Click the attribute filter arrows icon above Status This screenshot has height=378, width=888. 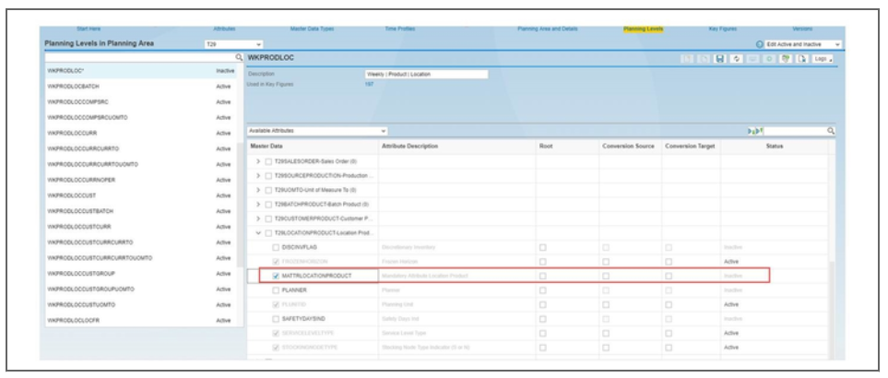click(755, 131)
